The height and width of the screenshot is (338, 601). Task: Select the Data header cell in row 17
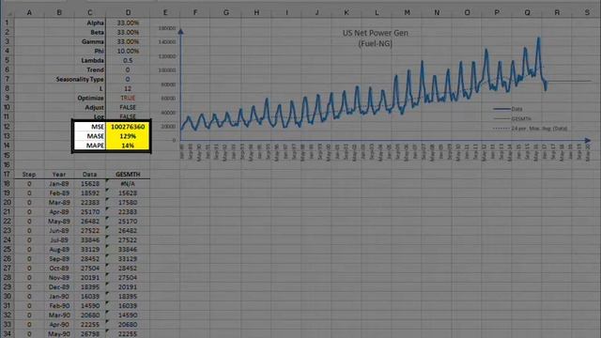click(x=90, y=174)
